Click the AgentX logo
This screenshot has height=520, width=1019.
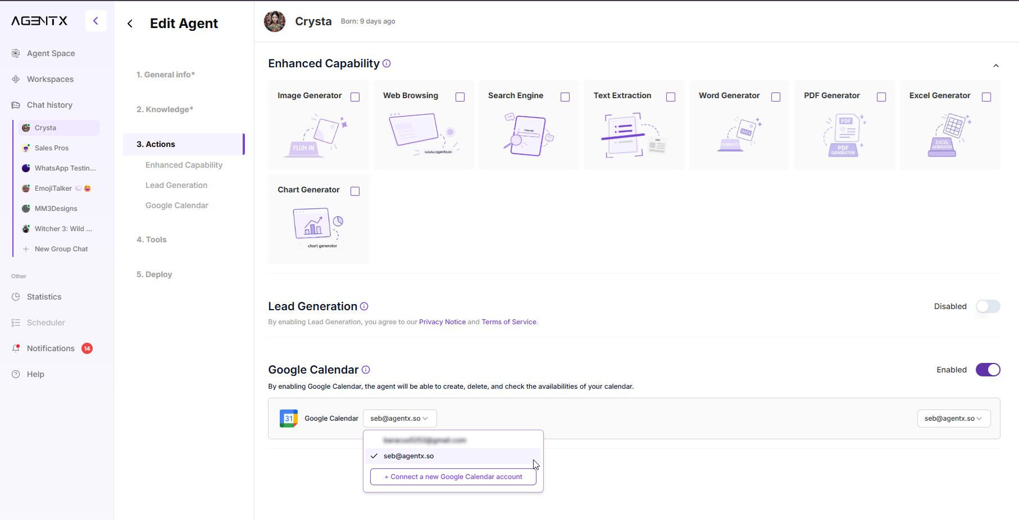pos(39,21)
